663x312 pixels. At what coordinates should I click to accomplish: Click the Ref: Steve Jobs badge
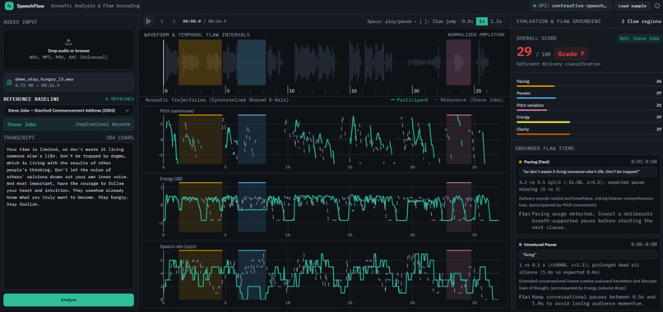[x=639, y=39]
